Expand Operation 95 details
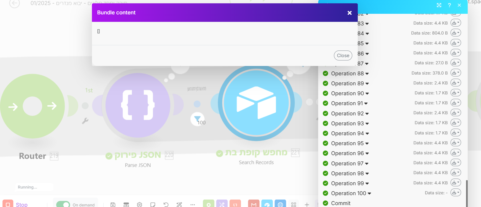Screen dimensions: 481x207 350,143
